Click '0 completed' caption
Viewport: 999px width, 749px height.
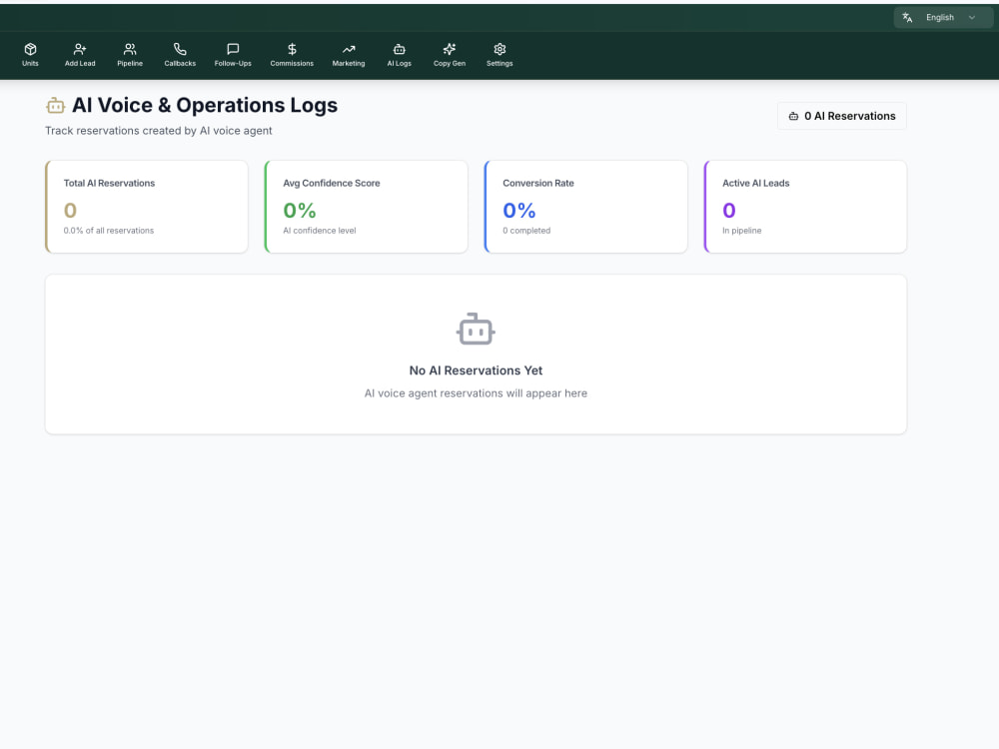(526, 231)
